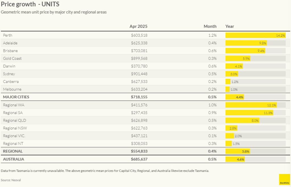291x187 pixels.
Task: Click Regional WA's 12.1% growth bar
Action: tap(251, 105)
